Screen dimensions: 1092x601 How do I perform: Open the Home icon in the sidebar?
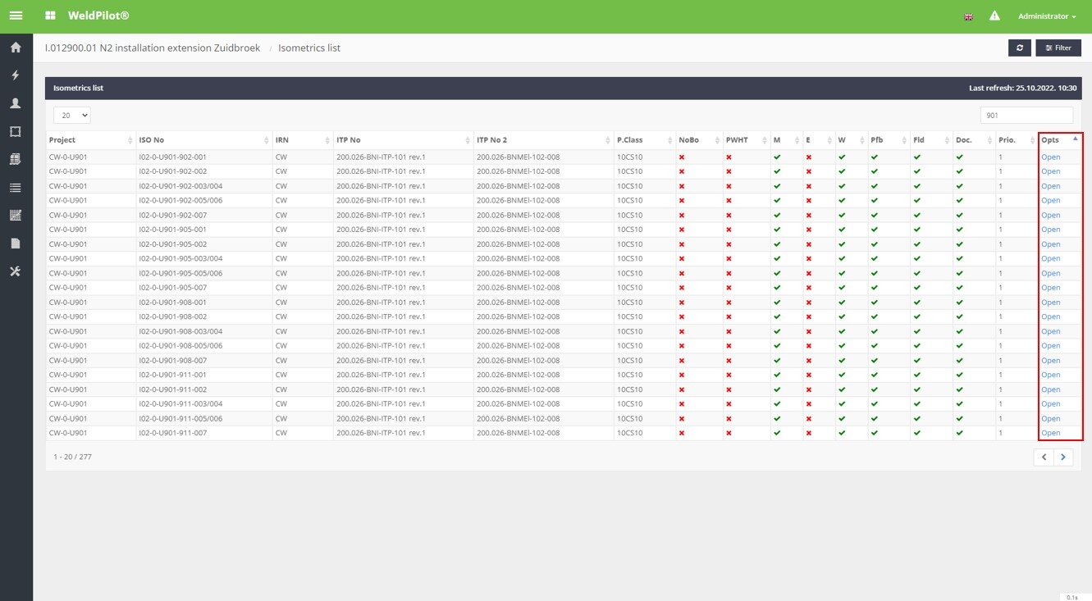coord(16,48)
